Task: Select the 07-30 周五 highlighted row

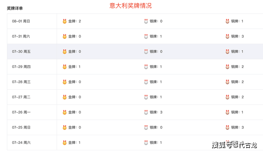Action: pyautogui.click(x=135, y=52)
